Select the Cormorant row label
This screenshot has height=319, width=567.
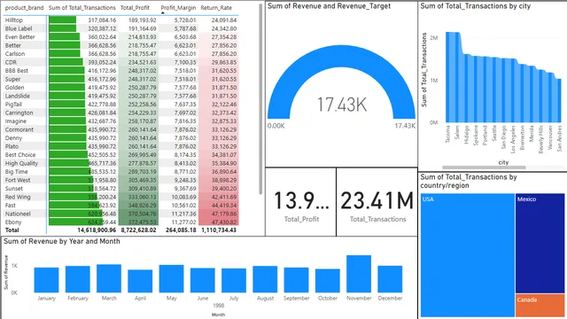(19, 129)
